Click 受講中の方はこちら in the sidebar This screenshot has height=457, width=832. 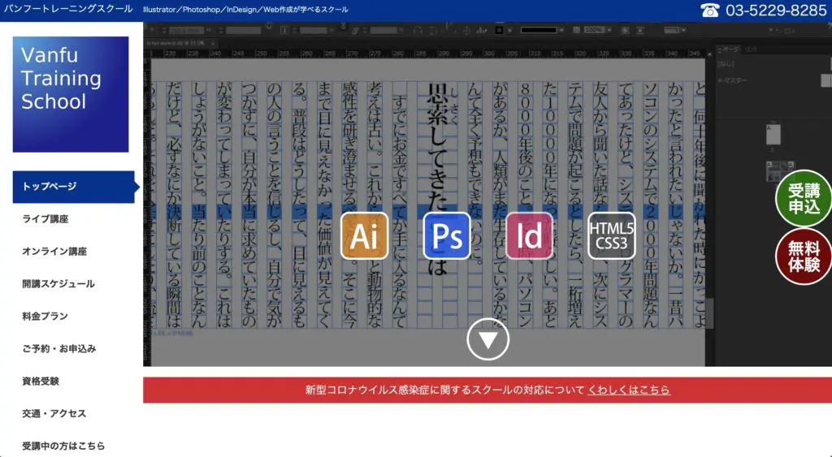tap(63, 446)
